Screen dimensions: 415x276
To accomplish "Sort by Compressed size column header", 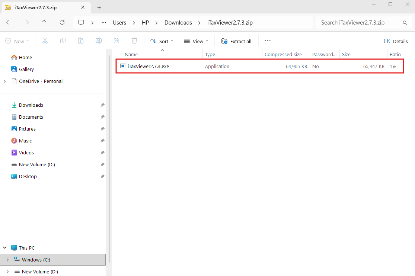I will pyautogui.click(x=283, y=55).
